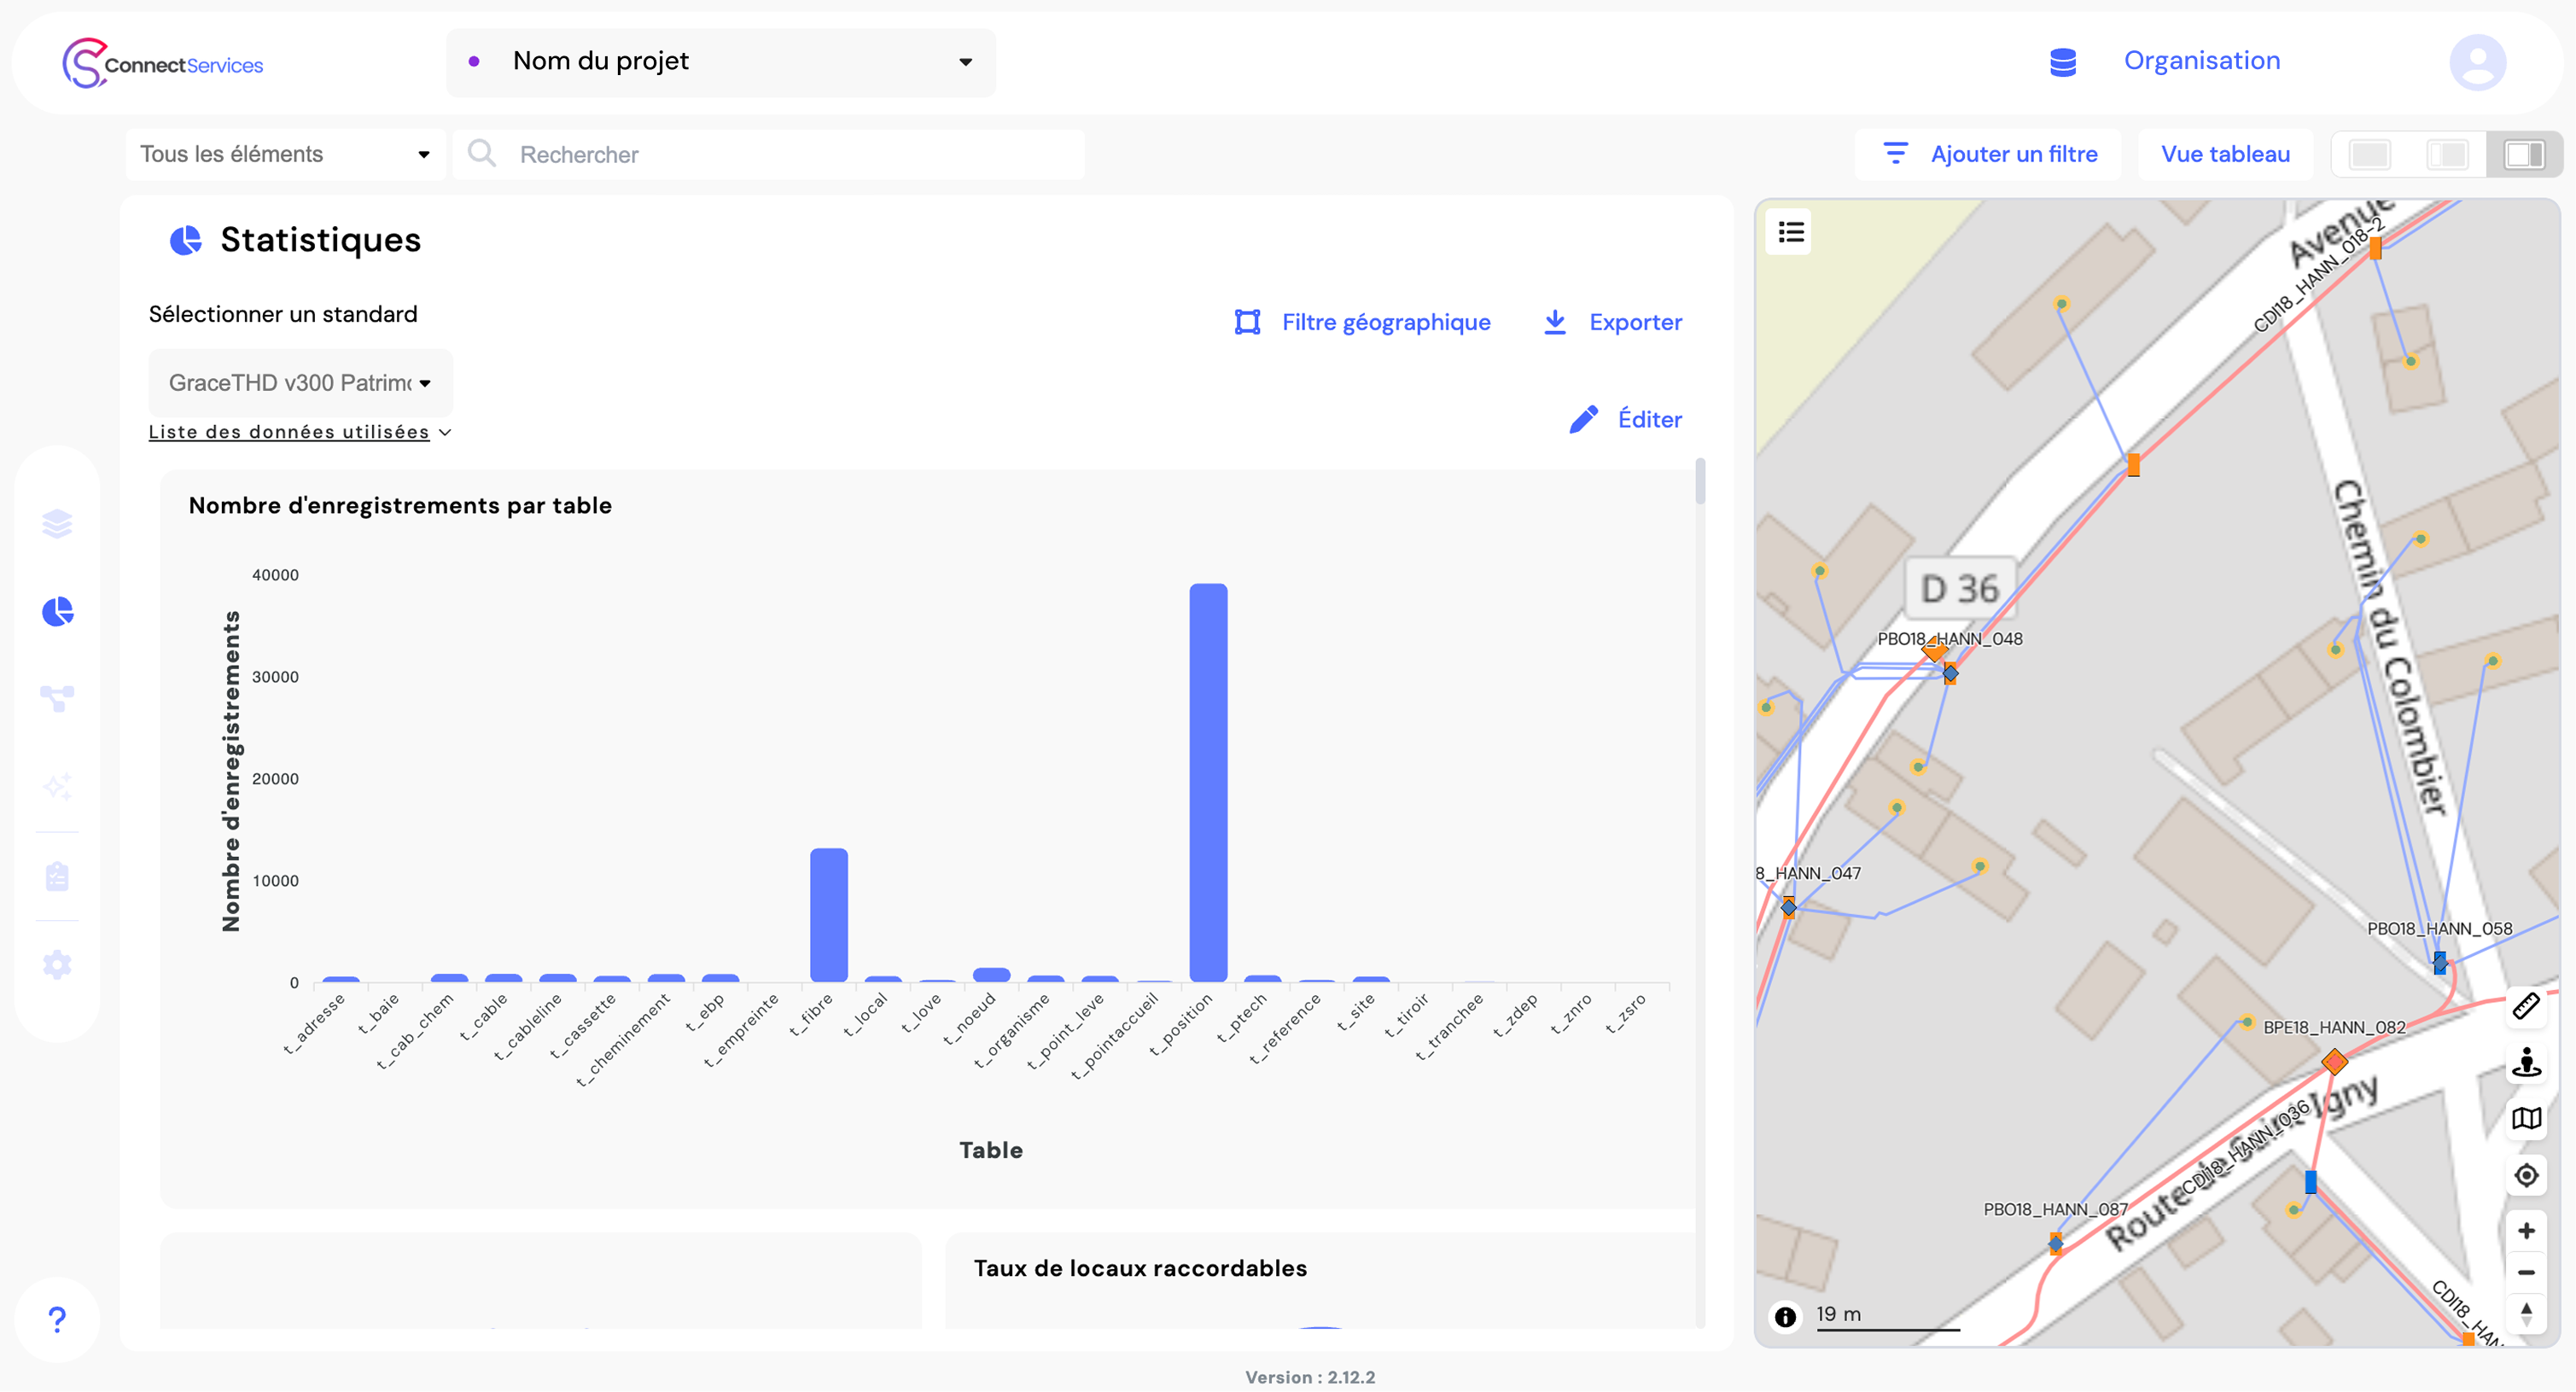
Task: Open Vue tableau
Action: coord(2225,155)
